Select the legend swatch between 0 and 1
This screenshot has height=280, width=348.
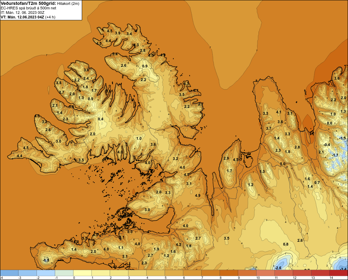pyautogui.click(x=82, y=273)
